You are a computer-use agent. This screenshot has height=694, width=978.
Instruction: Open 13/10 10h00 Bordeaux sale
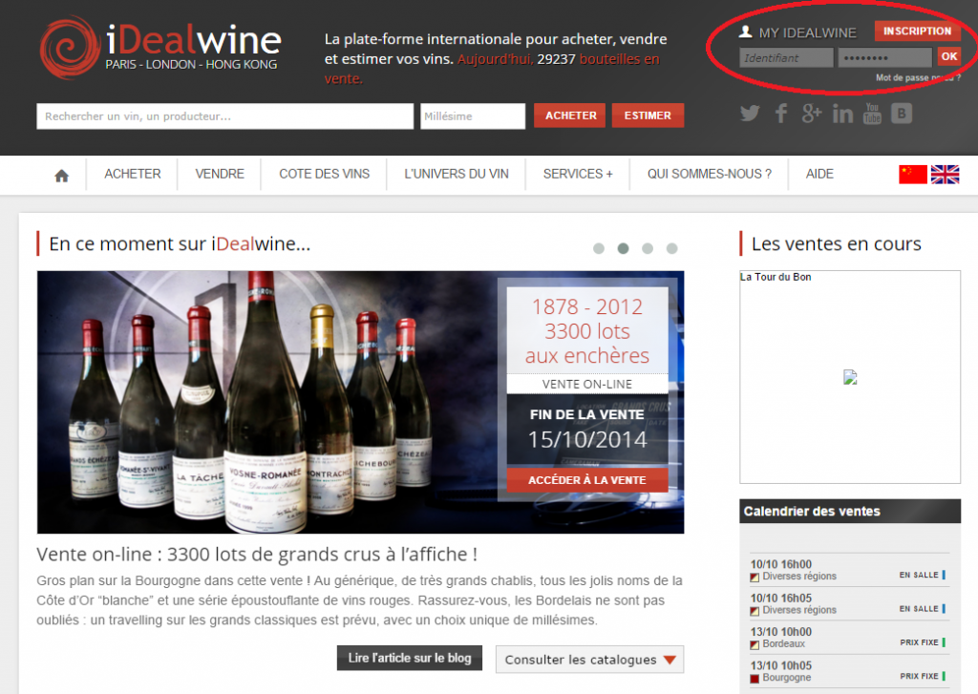[x=848, y=638]
